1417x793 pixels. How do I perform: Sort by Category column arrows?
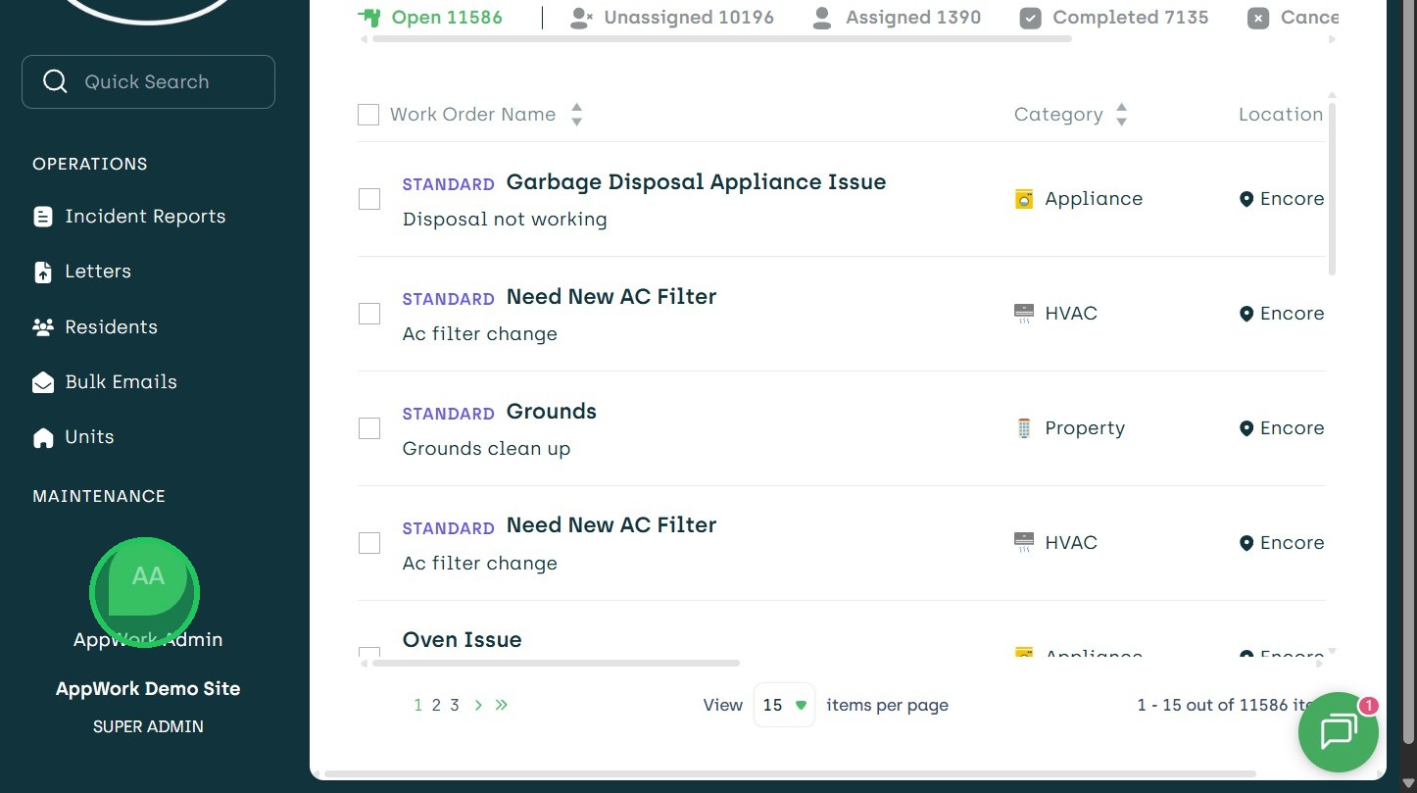[1122, 115]
